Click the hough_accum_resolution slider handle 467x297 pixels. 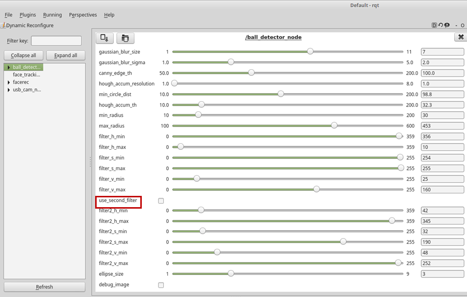point(175,83)
